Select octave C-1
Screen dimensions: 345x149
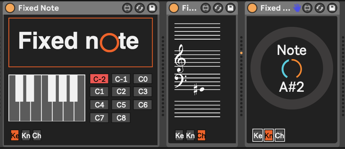point(121,79)
